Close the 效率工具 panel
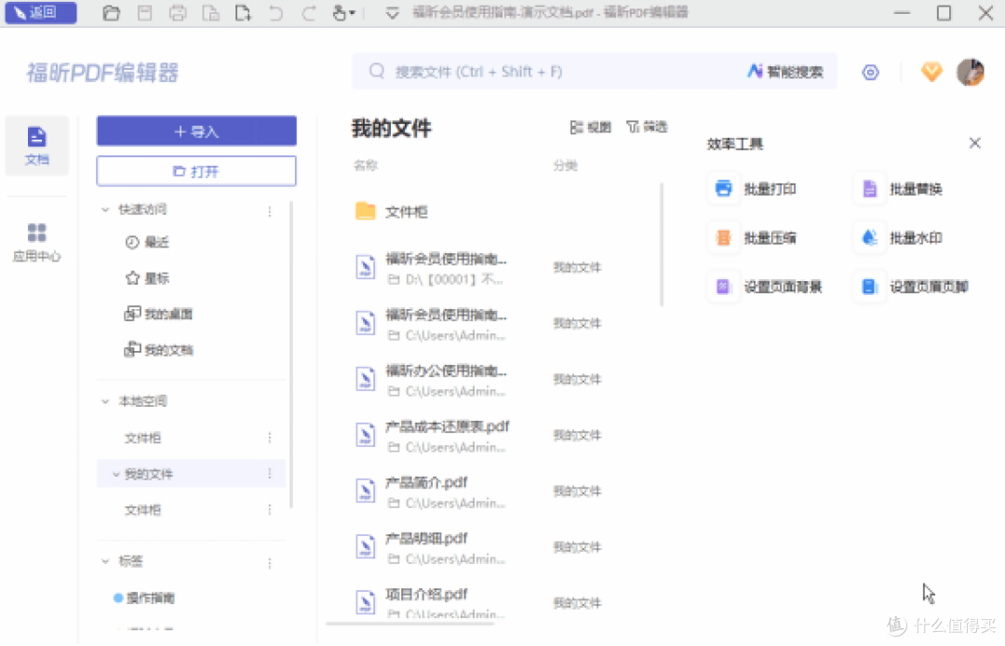Image resolution: width=1005 pixels, height=646 pixels. coord(975,143)
